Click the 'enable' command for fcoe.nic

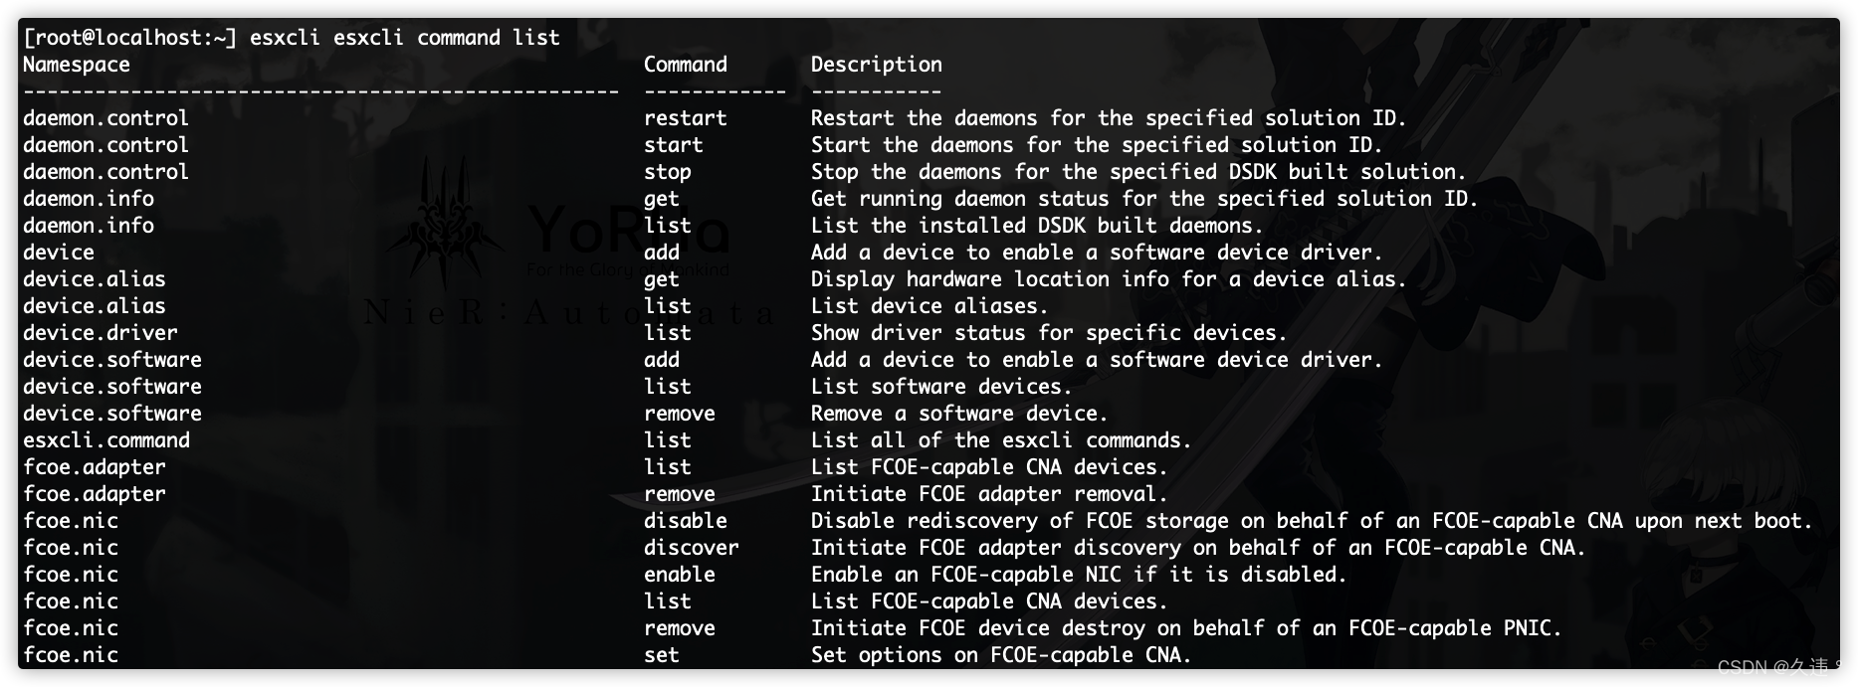pos(680,575)
